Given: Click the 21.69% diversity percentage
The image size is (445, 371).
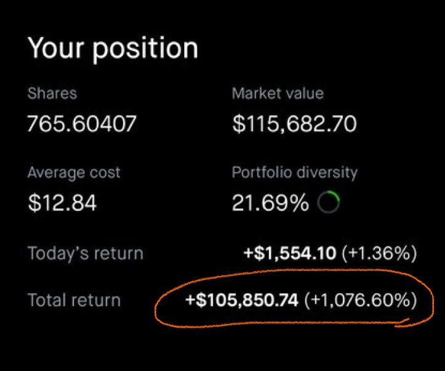Looking at the screenshot, I should 270,203.
